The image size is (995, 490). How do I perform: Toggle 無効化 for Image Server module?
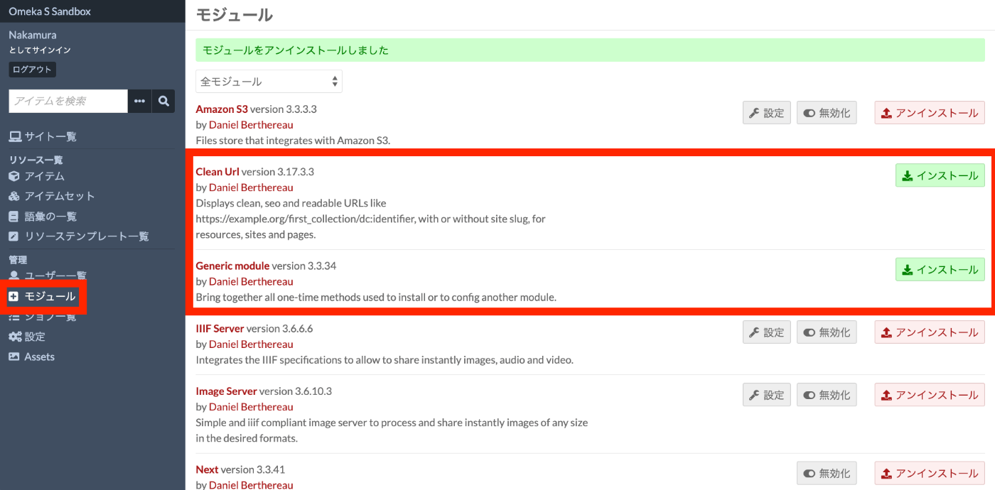click(x=827, y=395)
